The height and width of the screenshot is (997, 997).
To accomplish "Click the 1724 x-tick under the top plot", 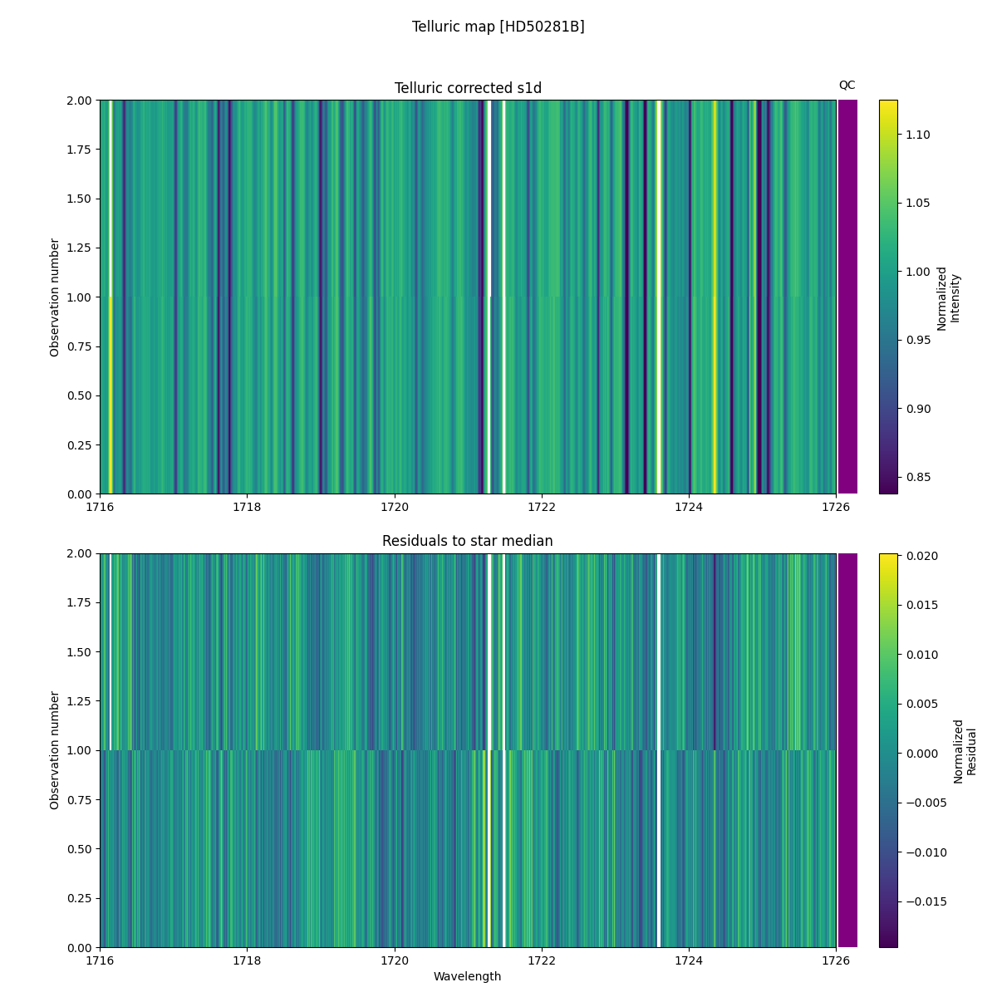I will click(x=689, y=507).
